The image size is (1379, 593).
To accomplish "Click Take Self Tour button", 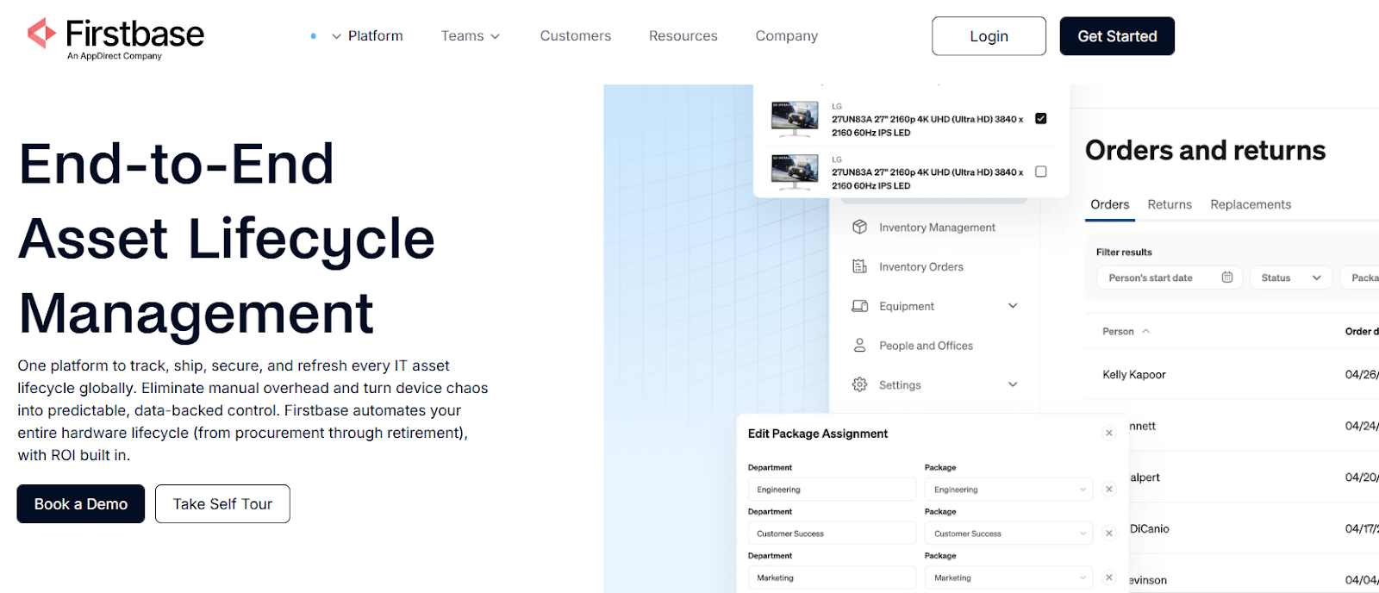I will click(x=222, y=504).
